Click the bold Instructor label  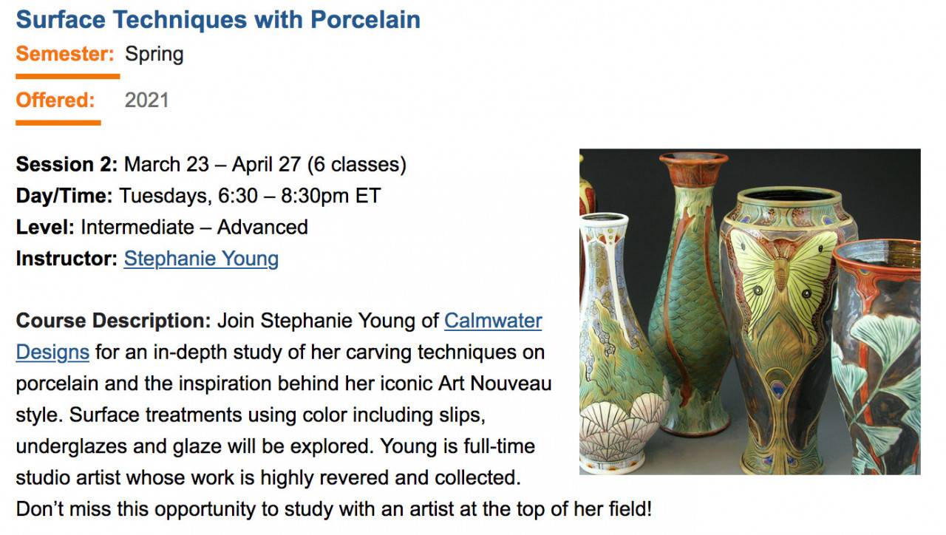pyautogui.click(x=67, y=259)
